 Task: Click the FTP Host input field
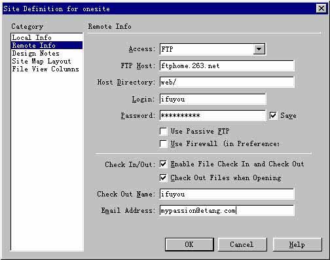pyautogui.click(x=227, y=65)
